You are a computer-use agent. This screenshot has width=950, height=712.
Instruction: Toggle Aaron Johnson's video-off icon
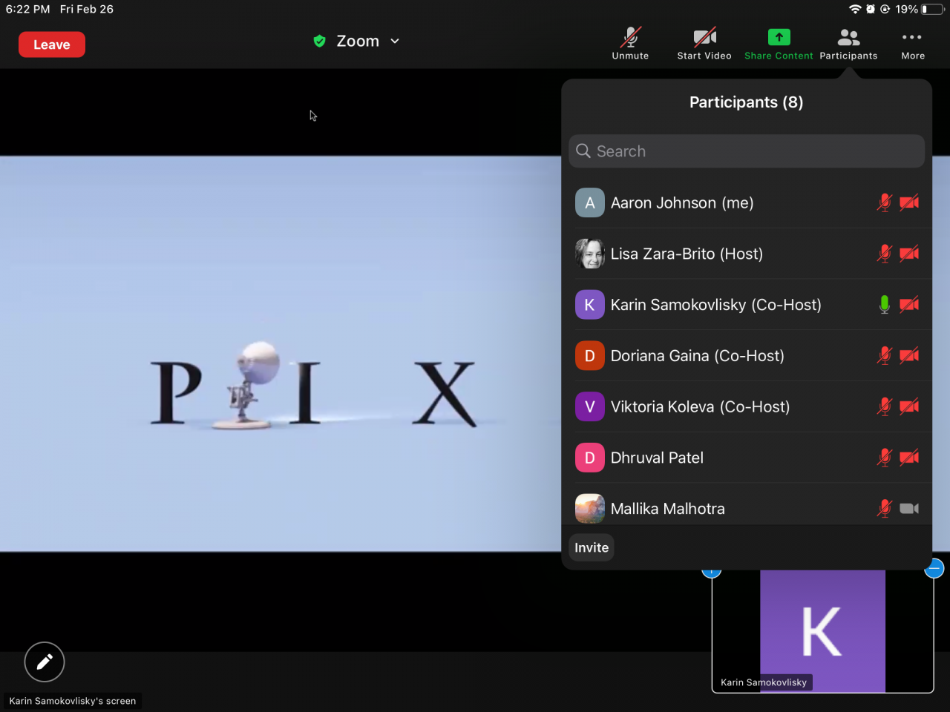click(909, 202)
